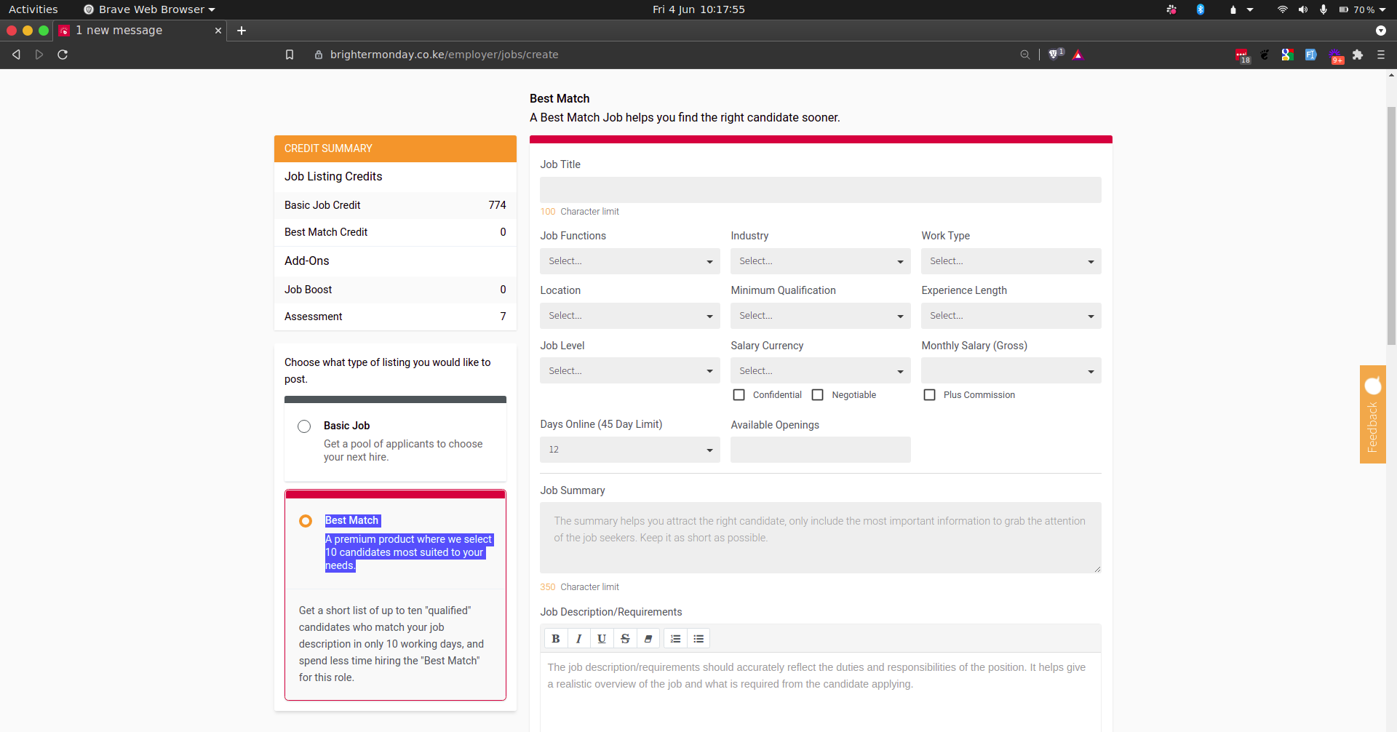Image resolution: width=1397 pixels, height=732 pixels.
Task: Open the red LastPass extension icon
Action: tap(1242, 55)
